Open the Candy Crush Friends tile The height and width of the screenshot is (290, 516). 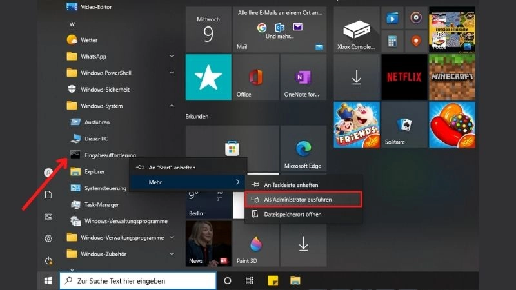click(x=357, y=124)
